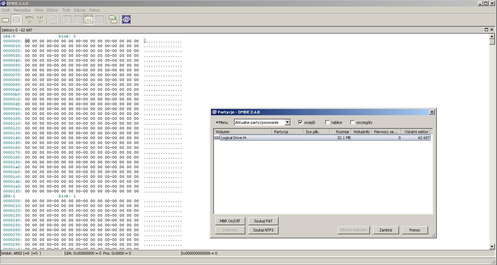
Task: Open the Dysk menu
Action: pyautogui.click(x=6, y=10)
